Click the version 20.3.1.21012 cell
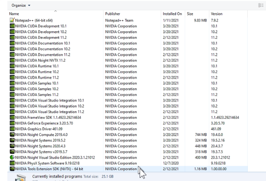 pyautogui.click(x=221, y=157)
